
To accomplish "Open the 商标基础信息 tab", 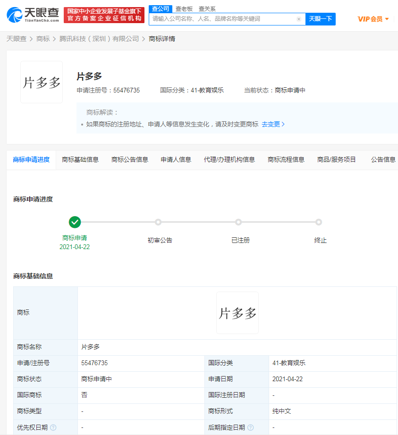I will point(80,159).
